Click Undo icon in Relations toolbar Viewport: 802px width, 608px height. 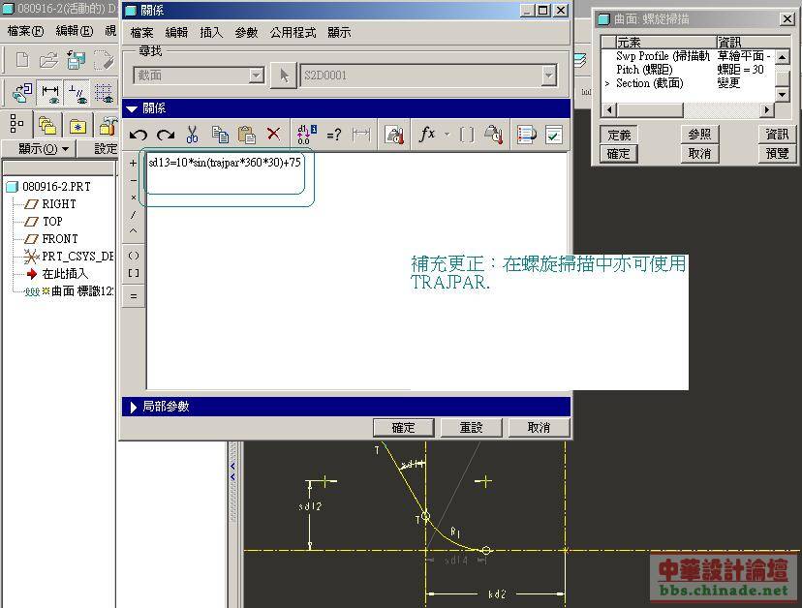(139, 135)
